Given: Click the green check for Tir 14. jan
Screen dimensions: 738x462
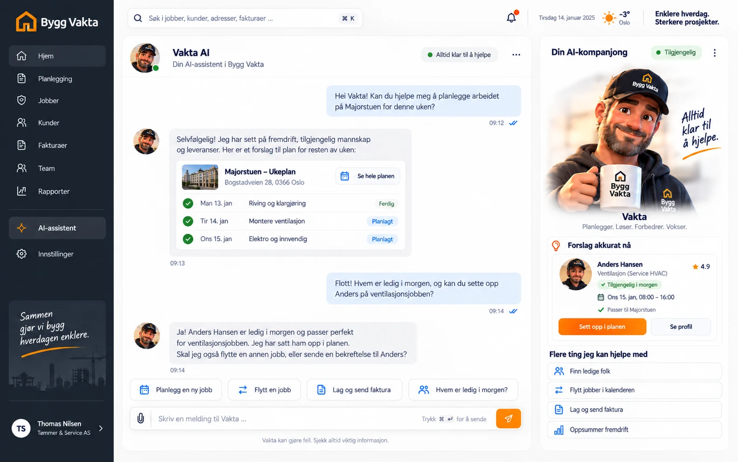Looking at the screenshot, I should 188,221.
